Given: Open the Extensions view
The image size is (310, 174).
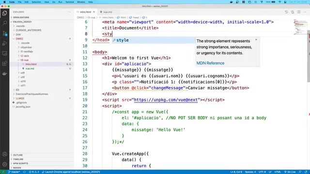Looking at the screenshot, I should [x=4, y=63].
